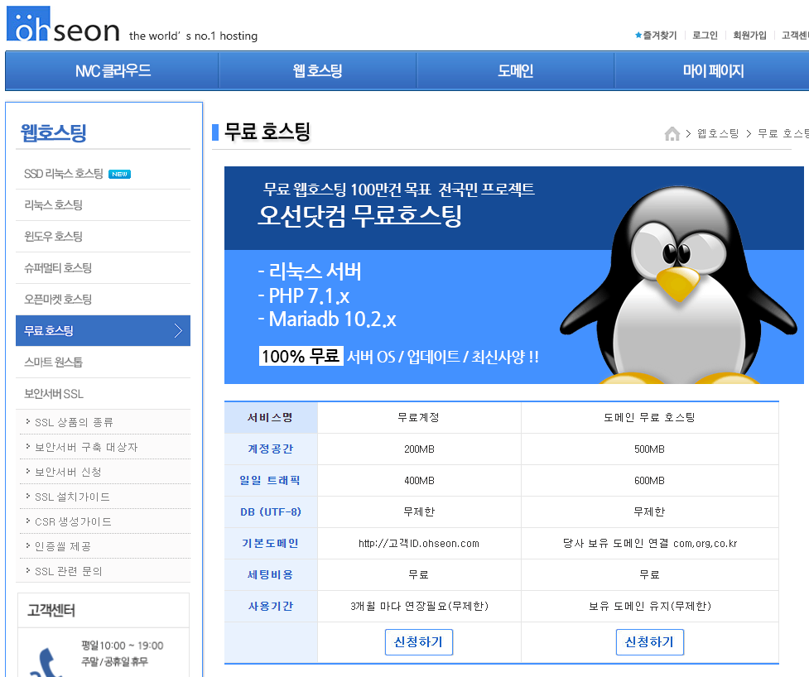Select highlighted 무료 호스팅 sidebar item
The height and width of the screenshot is (677, 809).
pos(103,330)
